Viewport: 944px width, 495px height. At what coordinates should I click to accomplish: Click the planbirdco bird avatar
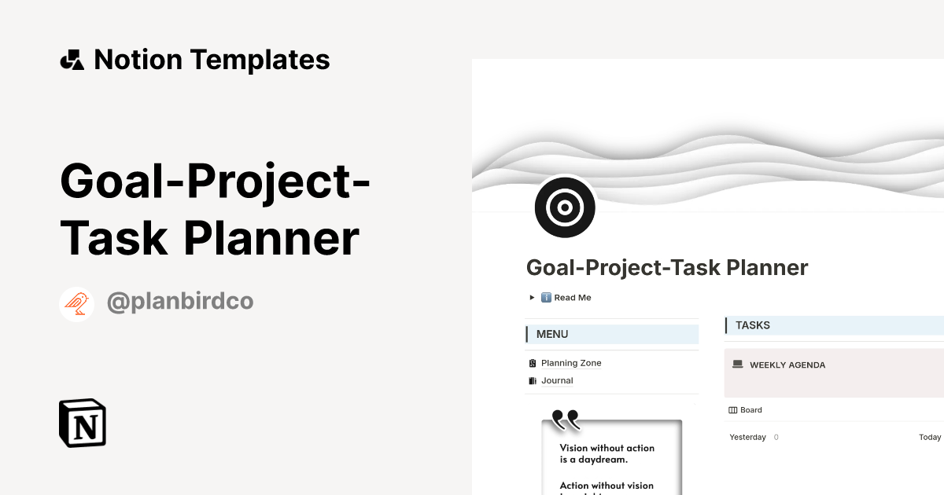pyautogui.click(x=76, y=302)
